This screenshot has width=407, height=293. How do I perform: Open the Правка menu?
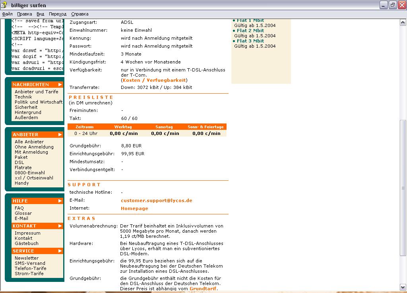tap(24, 14)
